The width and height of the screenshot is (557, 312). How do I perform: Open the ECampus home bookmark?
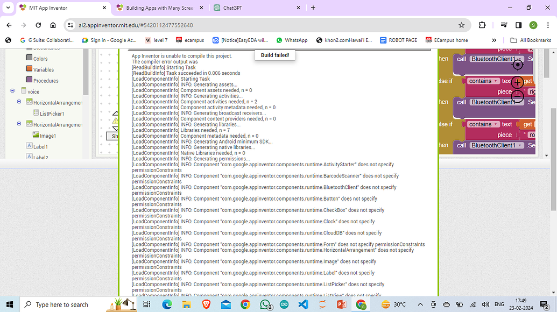tap(447, 40)
